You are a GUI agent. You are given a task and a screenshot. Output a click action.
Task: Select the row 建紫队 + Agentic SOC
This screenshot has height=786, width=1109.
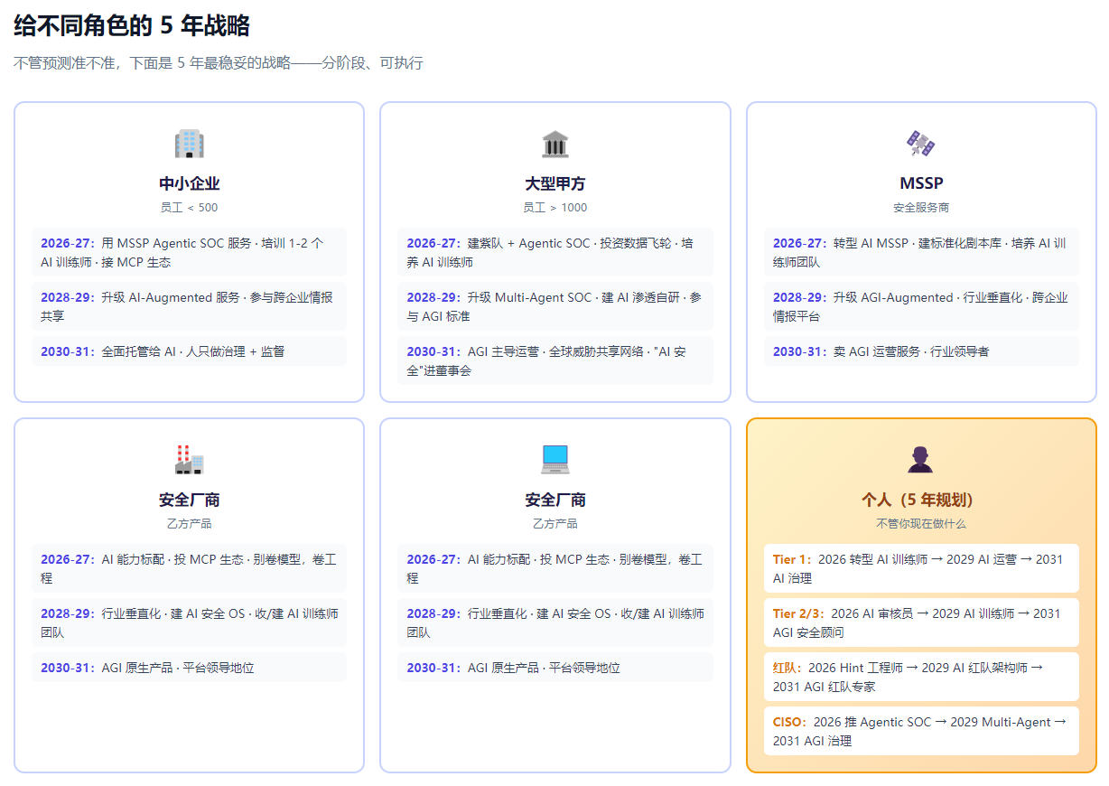pos(554,252)
